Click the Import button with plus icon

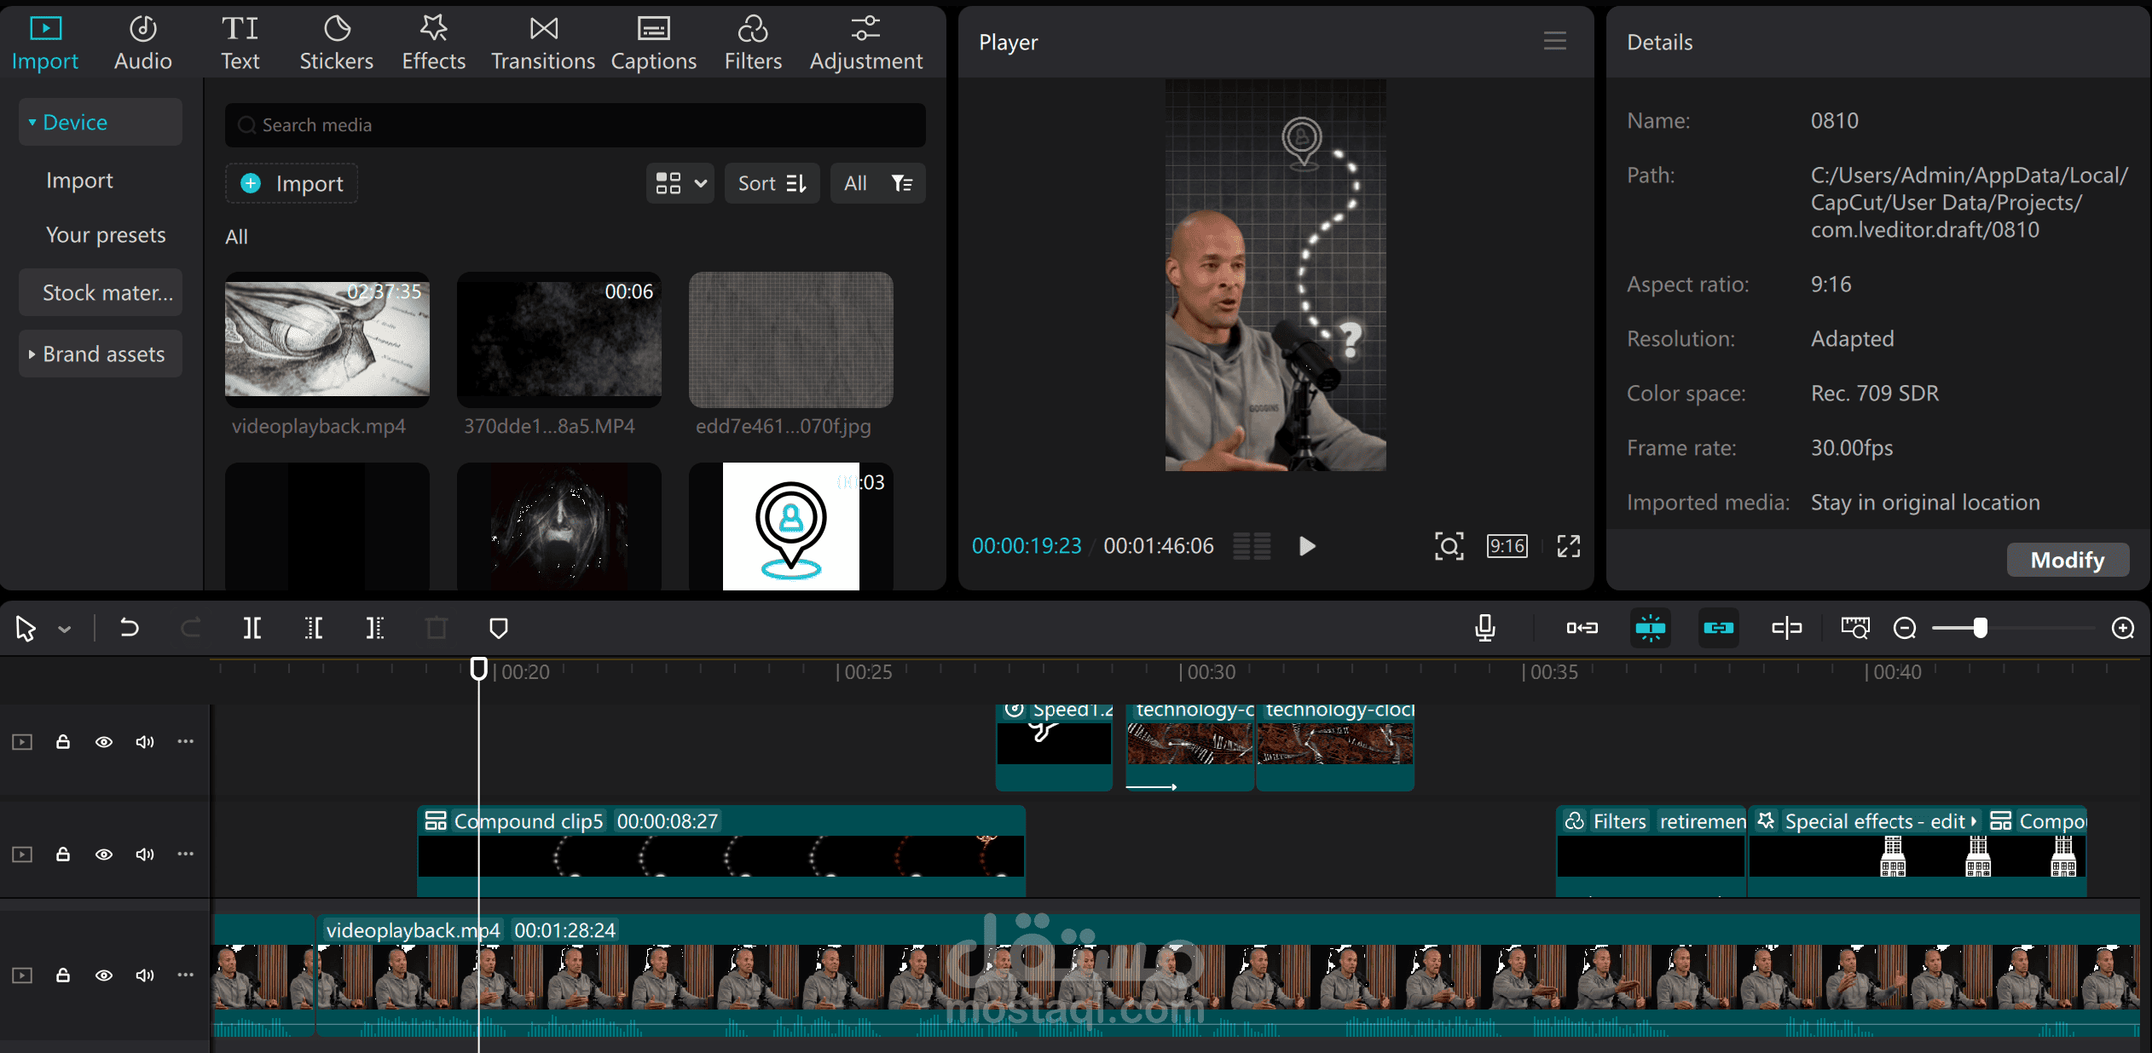[292, 183]
